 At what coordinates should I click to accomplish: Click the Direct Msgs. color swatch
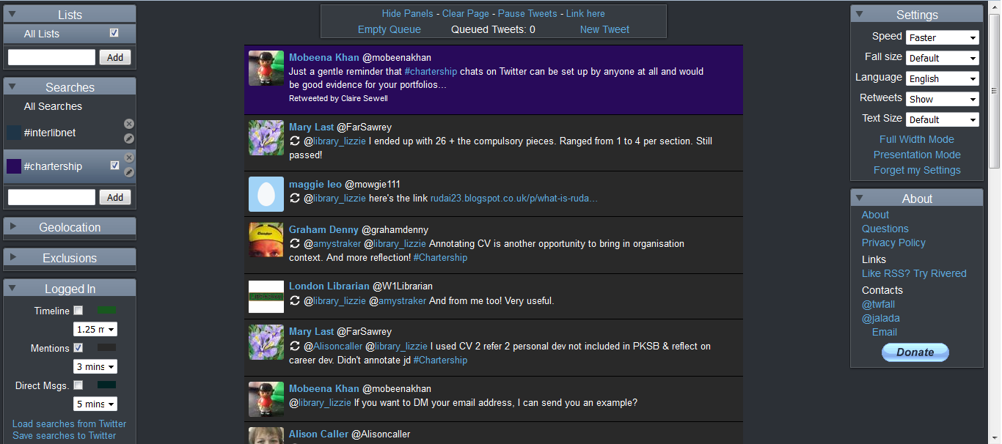click(x=106, y=385)
